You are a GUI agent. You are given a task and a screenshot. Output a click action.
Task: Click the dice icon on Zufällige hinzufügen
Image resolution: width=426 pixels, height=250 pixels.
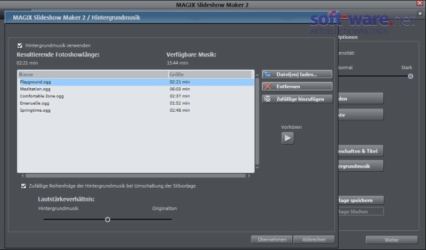(268, 99)
